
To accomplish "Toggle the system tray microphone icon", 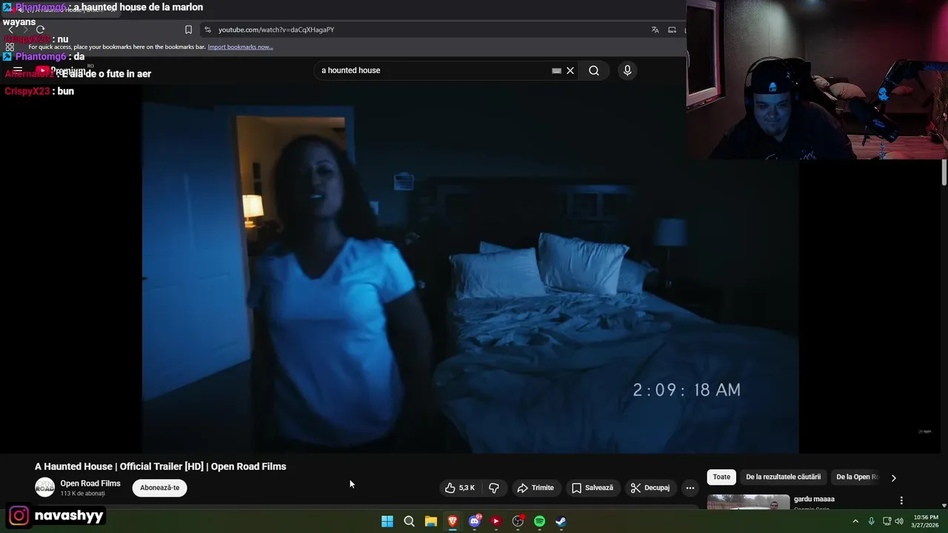I will point(871,521).
